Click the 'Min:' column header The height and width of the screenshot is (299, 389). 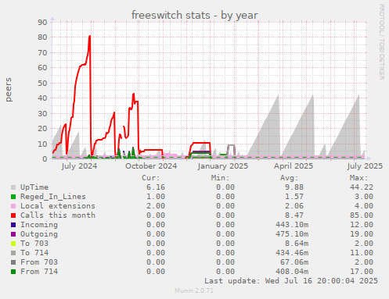pos(220,178)
